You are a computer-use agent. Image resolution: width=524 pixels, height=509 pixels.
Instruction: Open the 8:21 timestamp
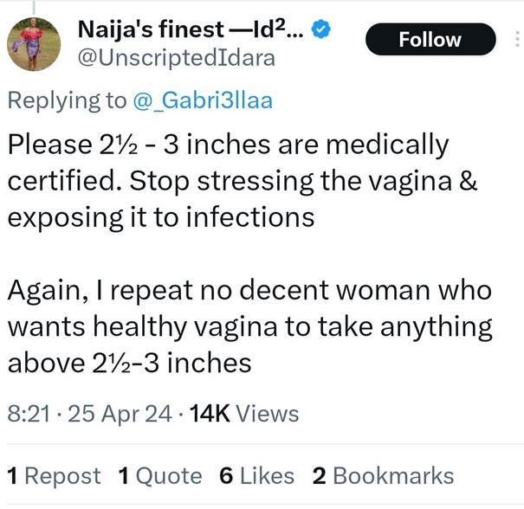pos(29,414)
